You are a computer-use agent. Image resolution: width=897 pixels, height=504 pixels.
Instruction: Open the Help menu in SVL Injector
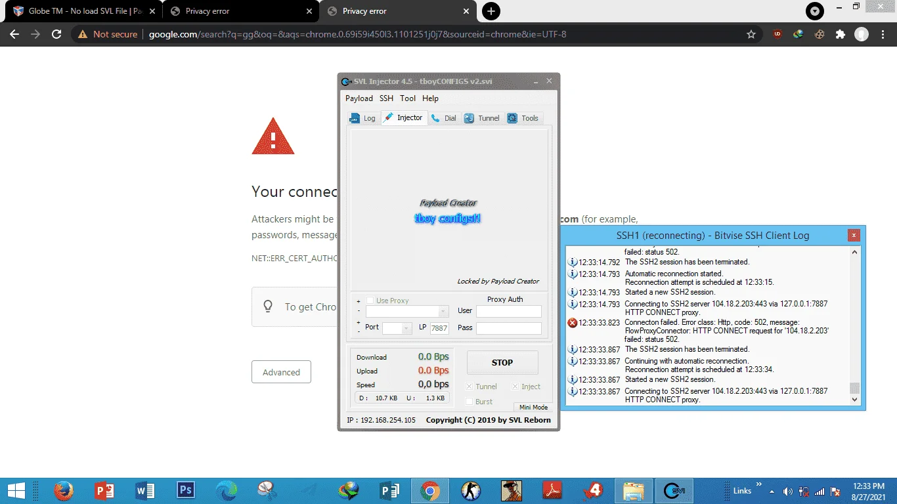[x=430, y=98]
